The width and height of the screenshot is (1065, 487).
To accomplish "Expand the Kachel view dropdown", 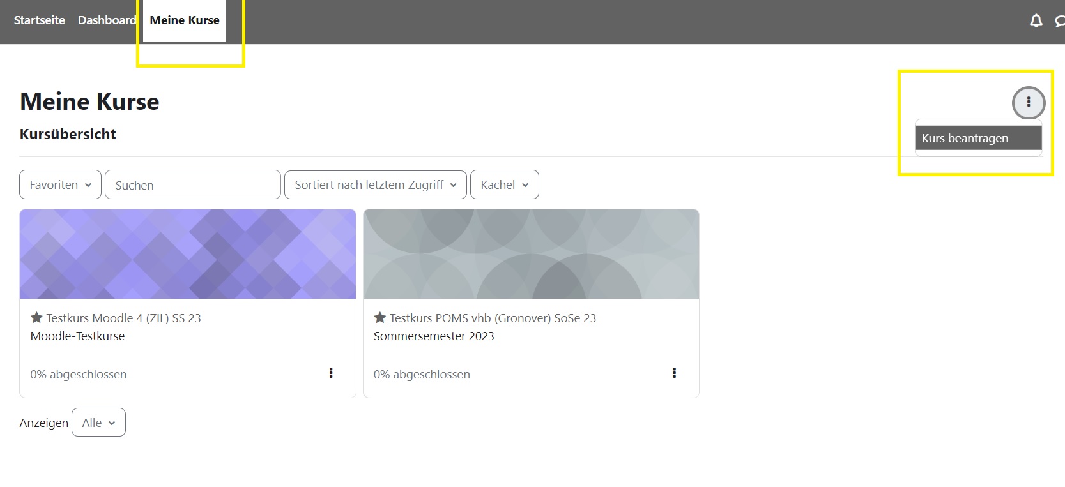I will (504, 185).
